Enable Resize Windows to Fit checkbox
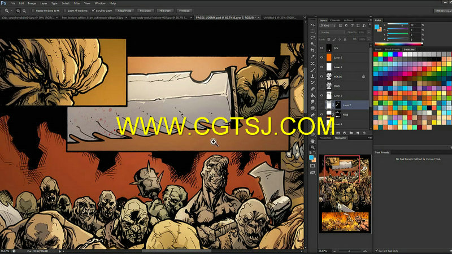This screenshot has width=452, height=254. tap(33, 11)
